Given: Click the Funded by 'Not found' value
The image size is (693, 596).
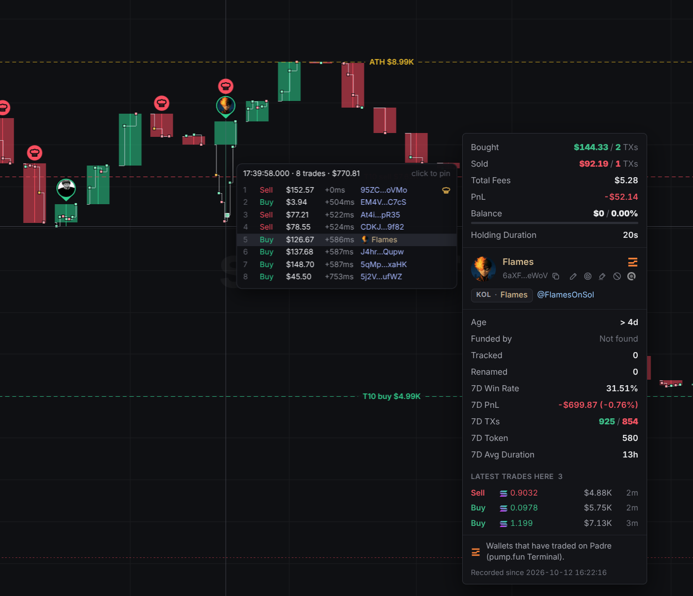Looking at the screenshot, I should tap(618, 339).
